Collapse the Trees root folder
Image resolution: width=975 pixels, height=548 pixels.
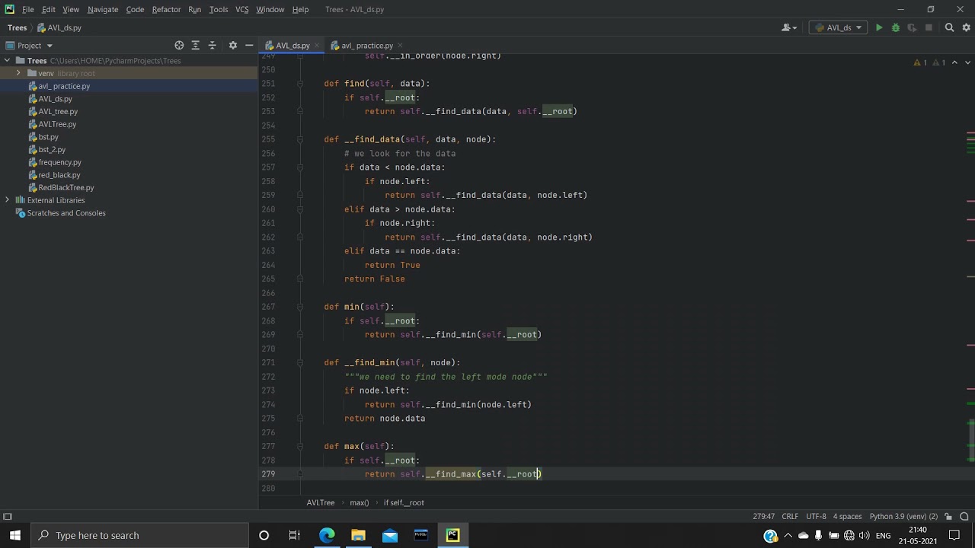coord(7,61)
